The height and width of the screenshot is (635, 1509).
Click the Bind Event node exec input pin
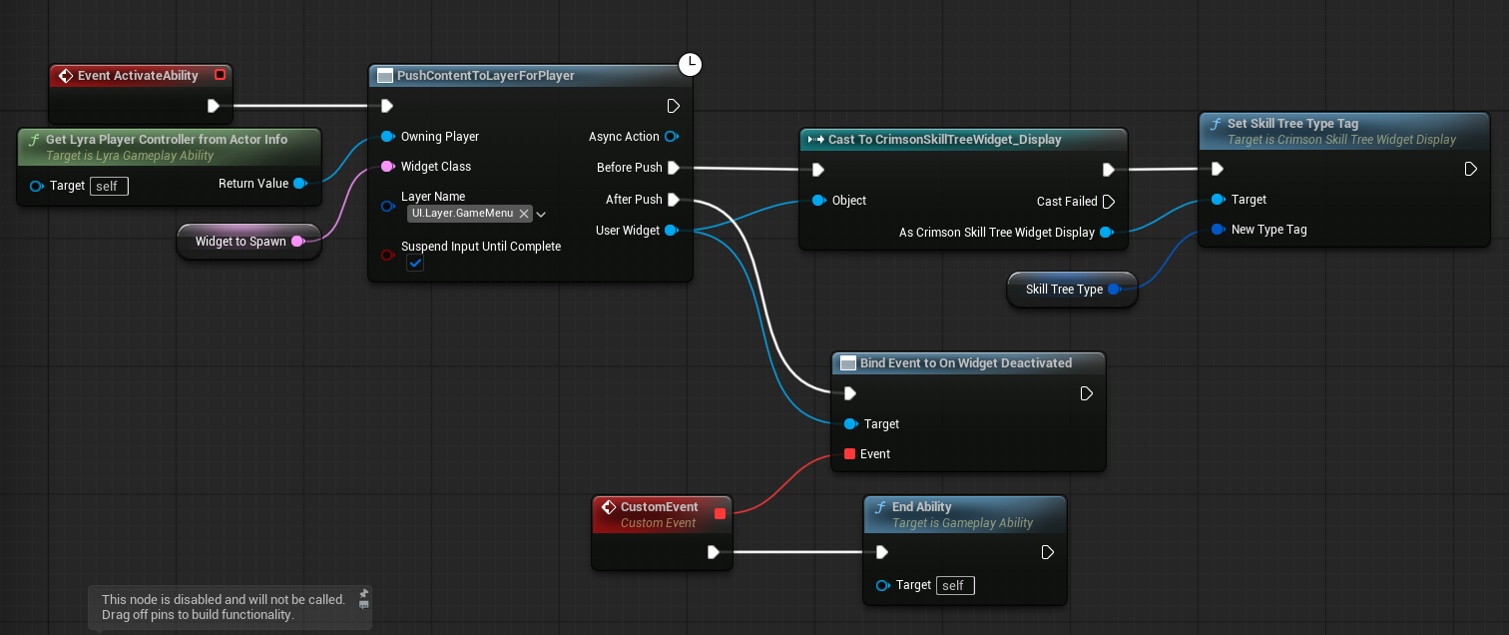click(850, 393)
